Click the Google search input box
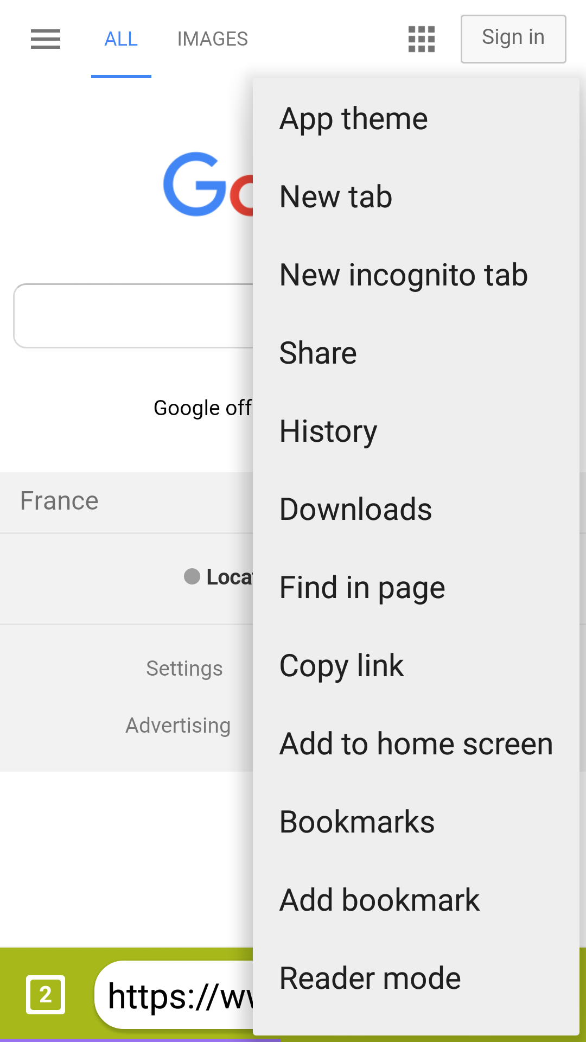 (133, 315)
